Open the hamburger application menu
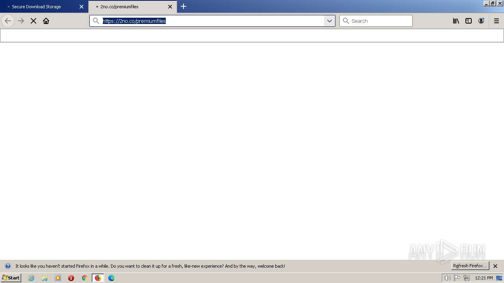 coord(497,21)
